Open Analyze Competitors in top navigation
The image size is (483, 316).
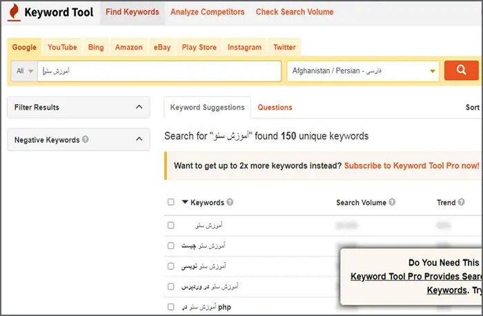(x=207, y=12)
